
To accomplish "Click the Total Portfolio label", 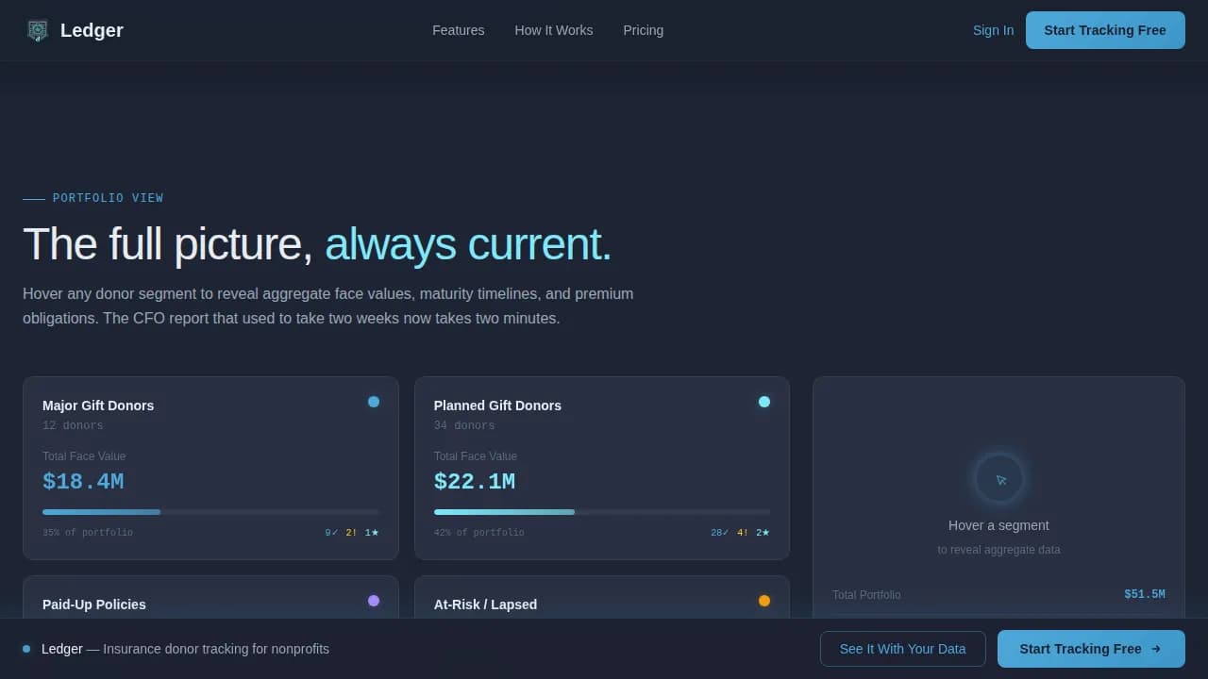I will point(866,595).
